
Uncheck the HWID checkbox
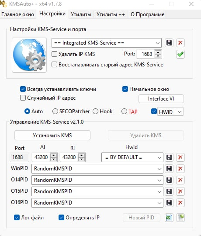[x=154, y=111]
